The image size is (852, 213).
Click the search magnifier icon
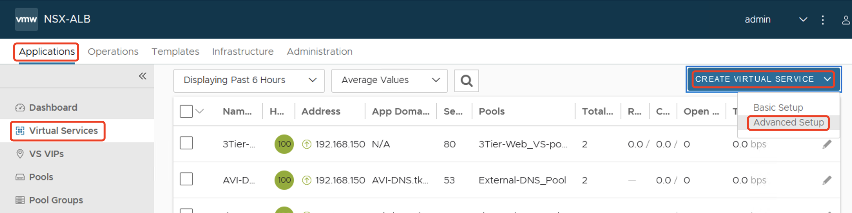(466, 80)
